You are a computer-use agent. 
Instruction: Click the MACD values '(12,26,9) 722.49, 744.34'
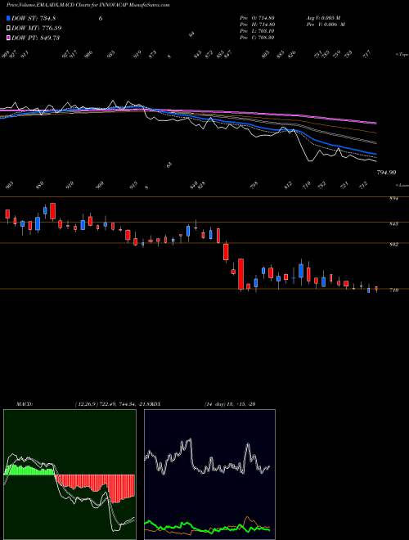[x=104, y=404]
